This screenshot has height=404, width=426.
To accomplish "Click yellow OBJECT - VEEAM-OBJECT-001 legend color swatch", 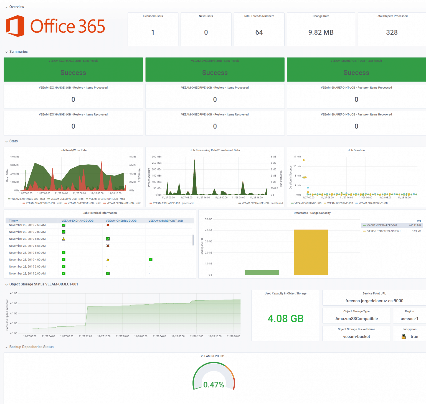I will point(364,231).
